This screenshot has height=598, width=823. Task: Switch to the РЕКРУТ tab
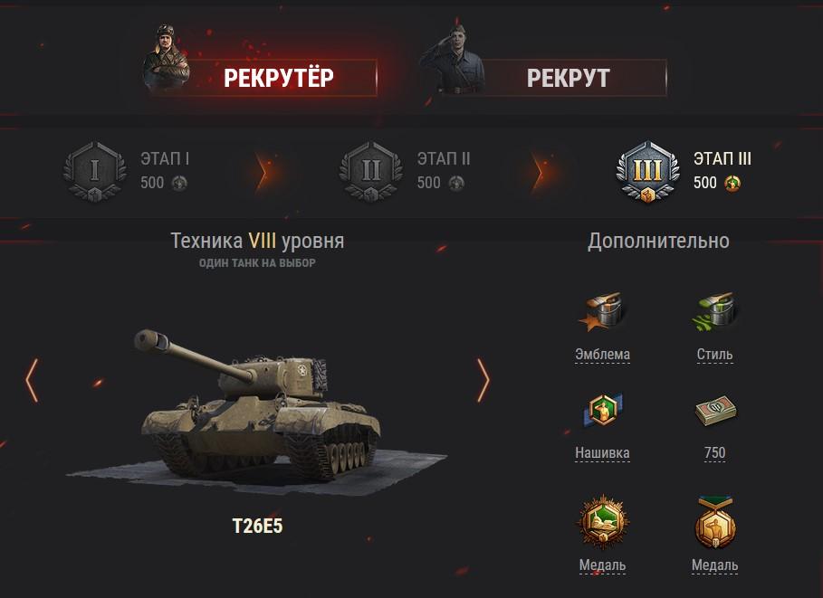tap(543, 77)
